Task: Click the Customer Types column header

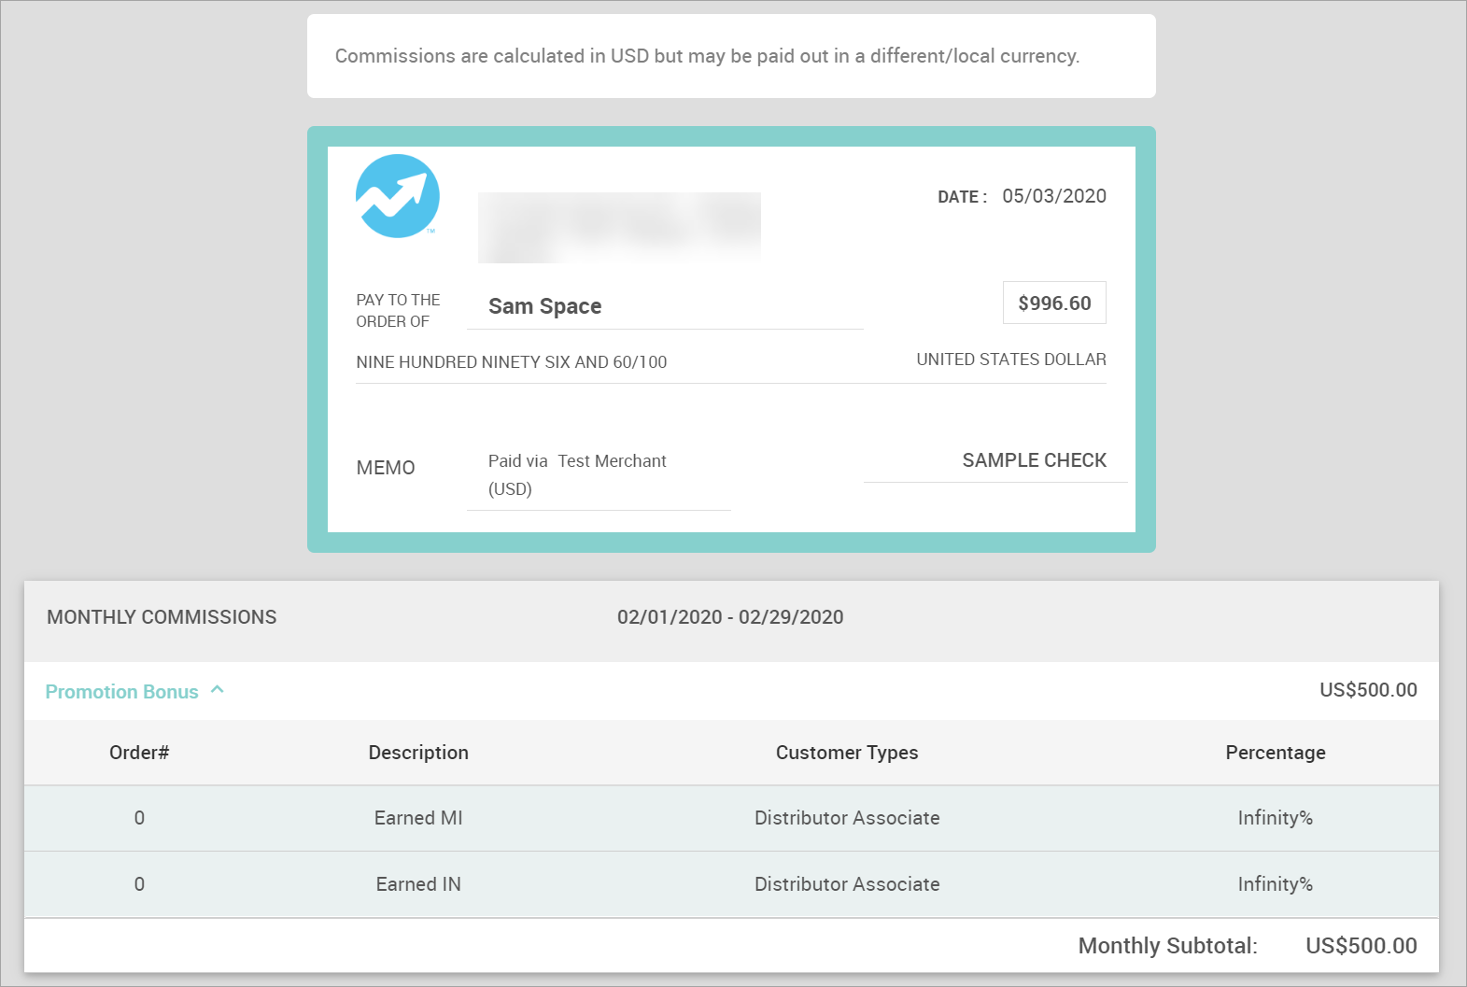Action: pyautogui.click(x=847, y=753)
